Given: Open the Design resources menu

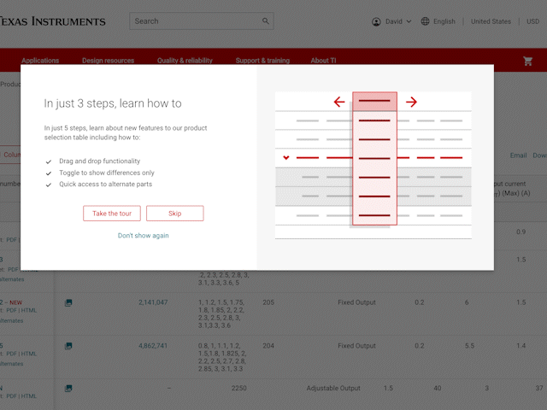Looking at the screenshot, I should (x=109, y=61).
